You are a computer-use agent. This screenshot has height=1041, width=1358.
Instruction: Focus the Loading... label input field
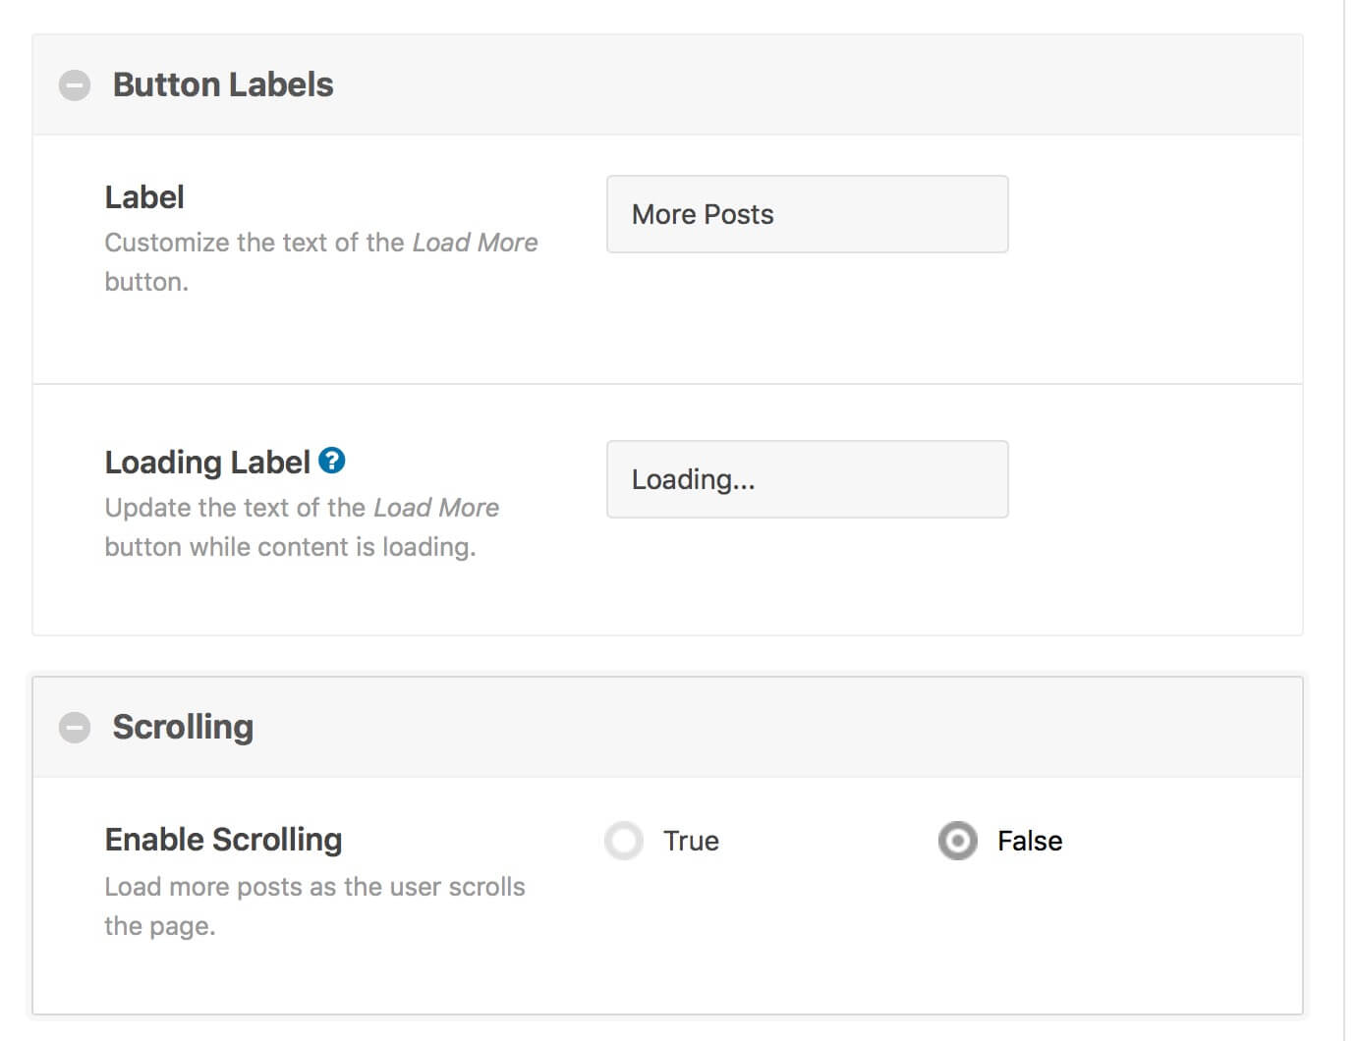[808, 479]
